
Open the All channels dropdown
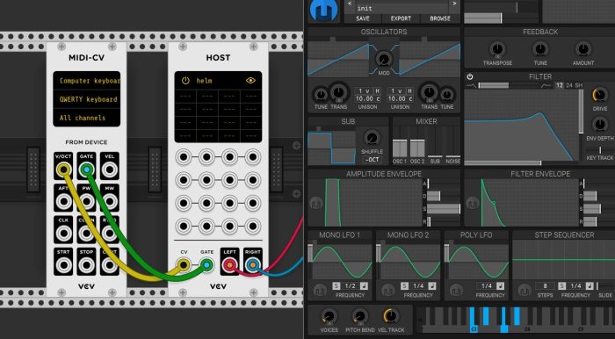tap(87, 118)
